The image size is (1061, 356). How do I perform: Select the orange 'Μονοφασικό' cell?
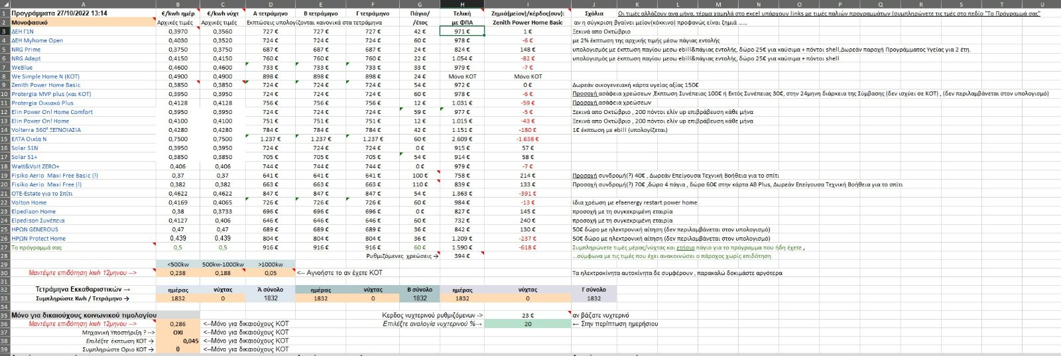[x=83, y=22]
